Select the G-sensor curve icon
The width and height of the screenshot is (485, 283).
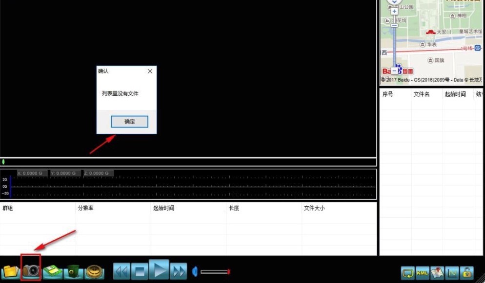(452, 272)
